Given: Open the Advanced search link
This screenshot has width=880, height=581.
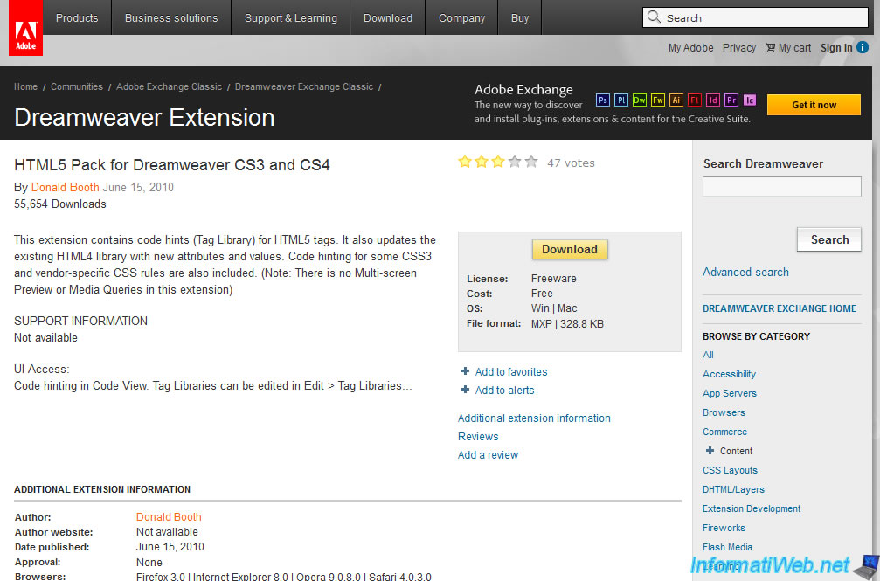Looking at the screenshot, I should coord(745,273).
